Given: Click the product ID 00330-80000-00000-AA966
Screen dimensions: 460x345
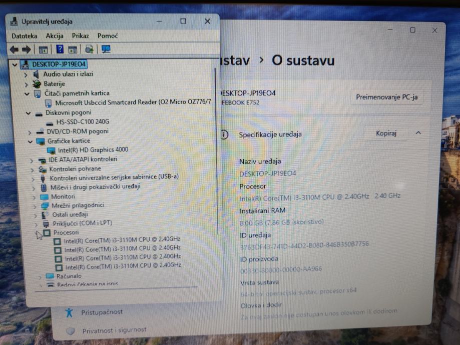Looking at the screenshot, I should coord(281,269).
